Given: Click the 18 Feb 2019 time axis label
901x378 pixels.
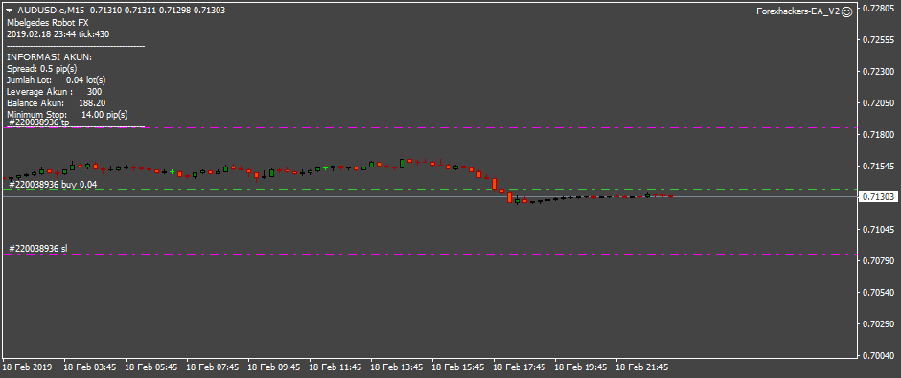Looking at the screenshot, I should (27, 367).
